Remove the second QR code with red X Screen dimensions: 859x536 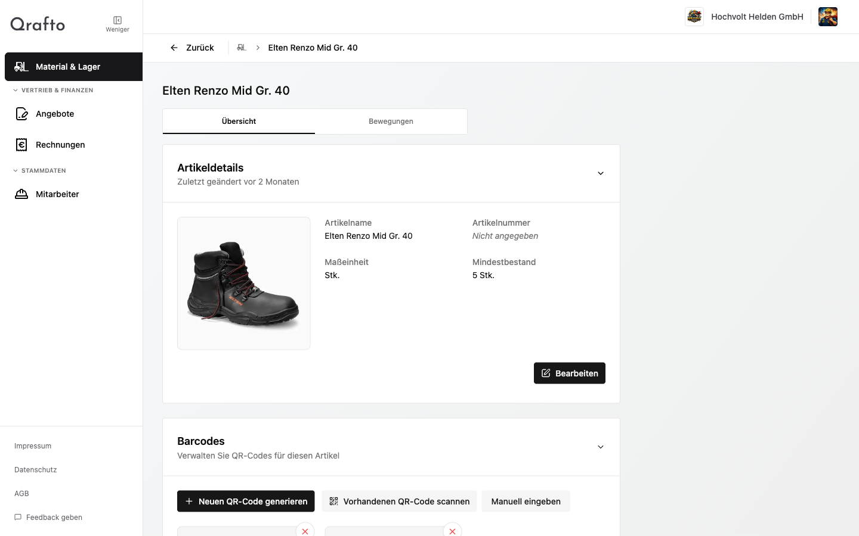452,531
